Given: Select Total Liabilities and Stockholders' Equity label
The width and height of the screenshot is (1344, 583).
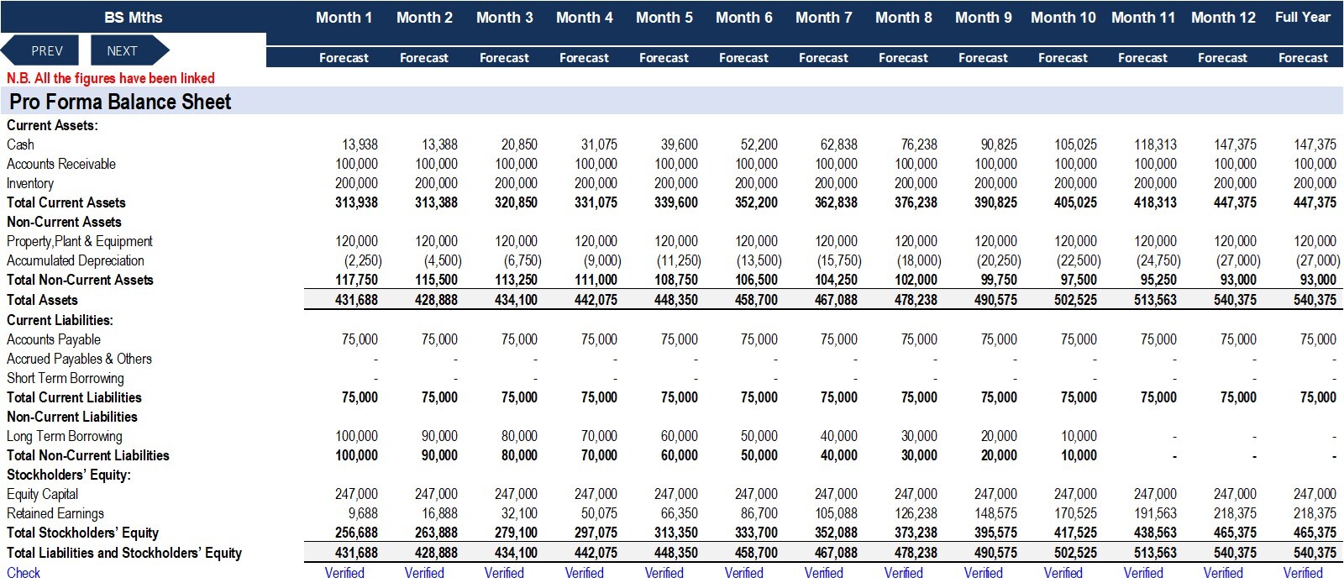Looking at the screenshot, I should 124,553.
